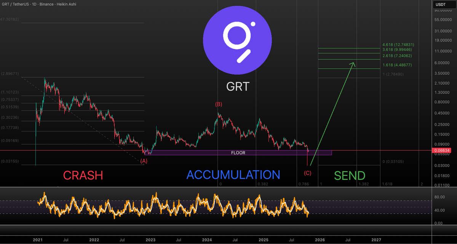Image resolution: width=457 pixels, height=244 pixels.
Task: Click 0.25000 on the price scale
Action: point(443,124)
